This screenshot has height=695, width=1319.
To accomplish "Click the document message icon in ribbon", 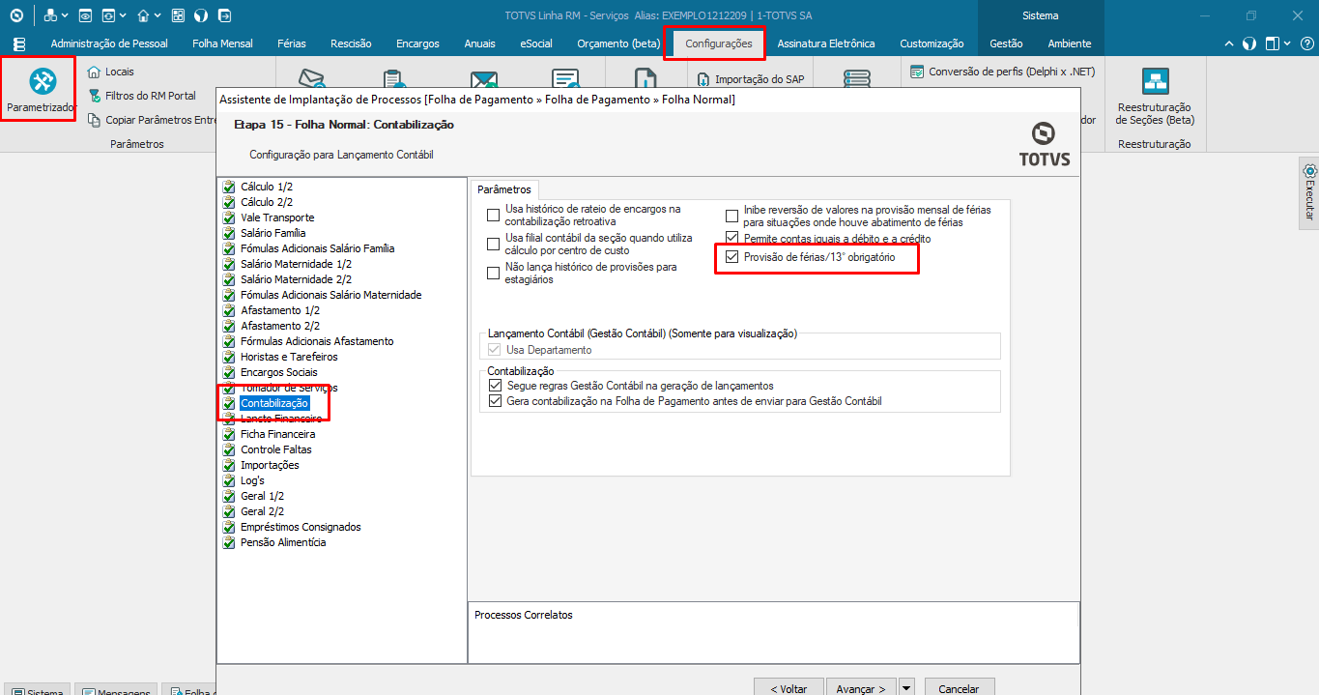I will 565,79.
